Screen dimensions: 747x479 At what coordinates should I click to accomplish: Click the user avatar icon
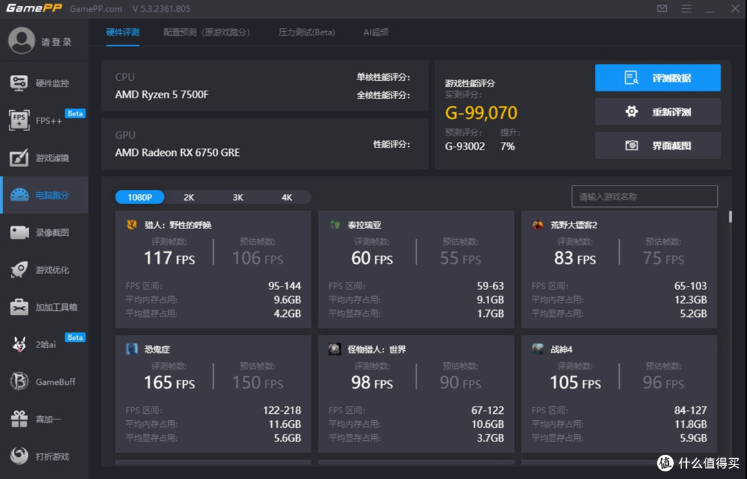click(21, 41)
